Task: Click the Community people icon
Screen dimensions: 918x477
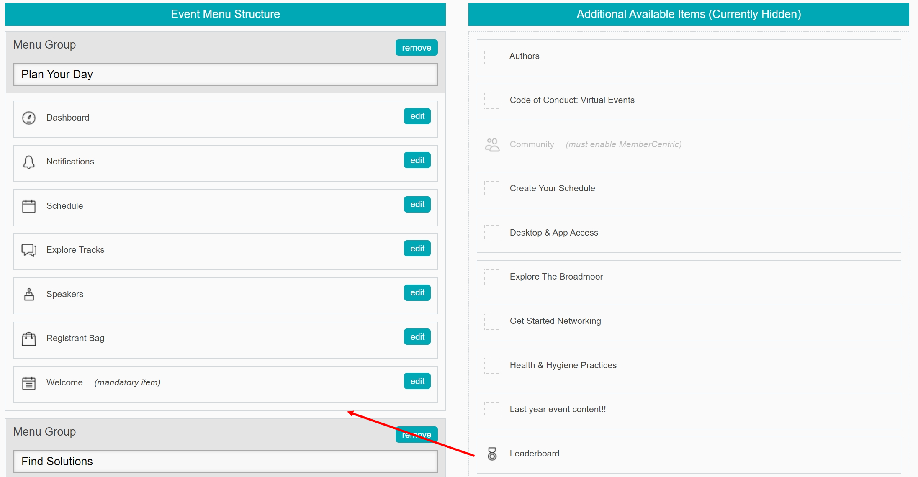Action: pyautogui.click(x=492, y=145)
